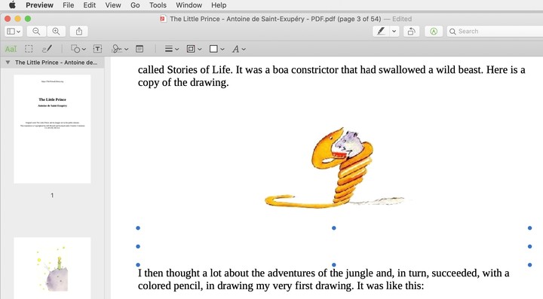This screenshot has height=299, width=543.
Task: Click the Zoom Out magnifier button
Action: 36,32
